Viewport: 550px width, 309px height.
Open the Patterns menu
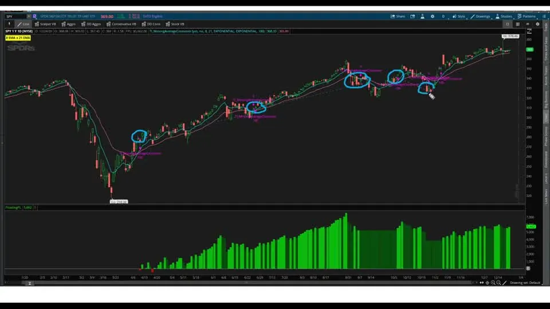[x=527, y=16]
